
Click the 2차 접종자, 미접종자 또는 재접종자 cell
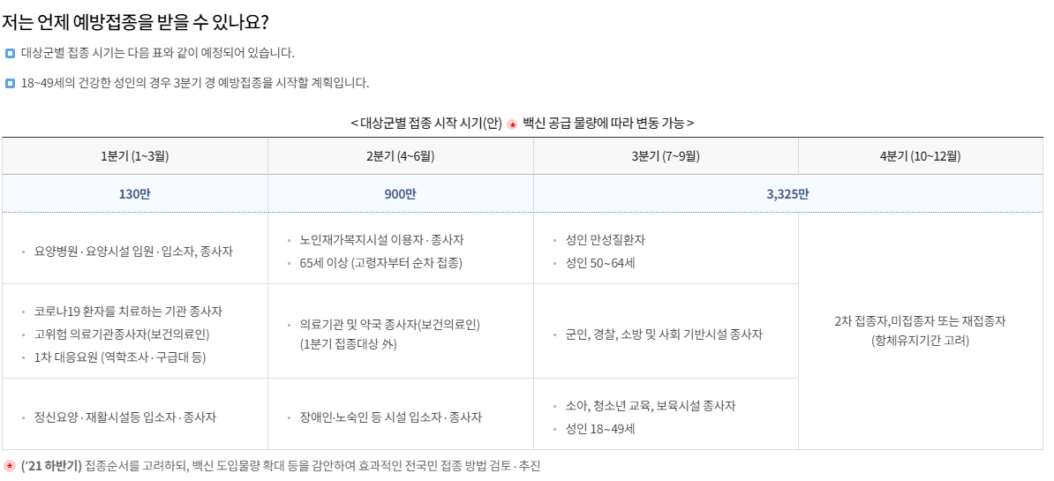coord(920,330)
